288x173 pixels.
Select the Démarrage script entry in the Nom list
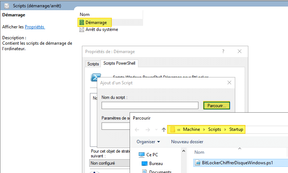click(x=96, y=23)
